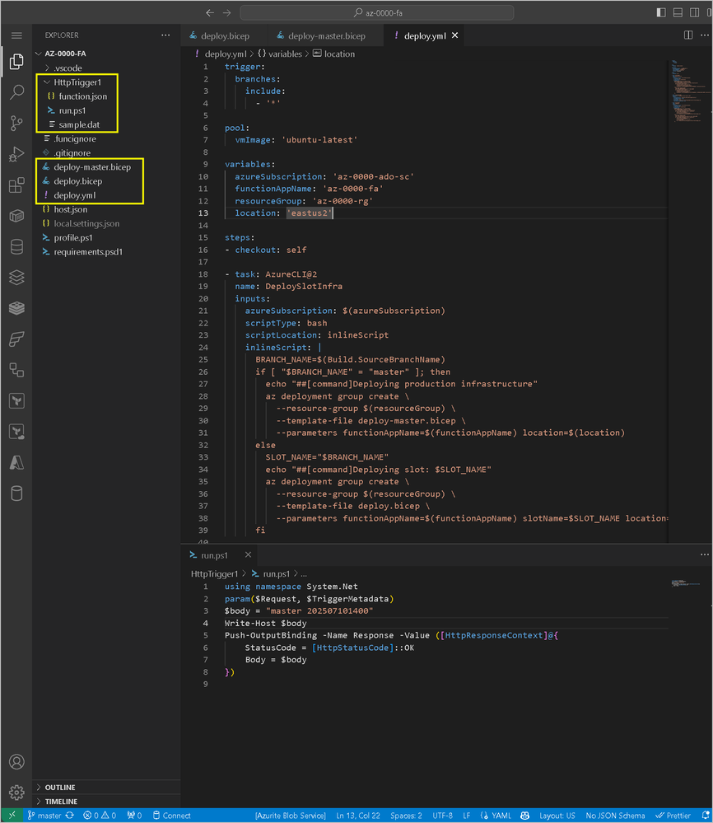Screen dimensions: 713x823
Task: Open the Azure icon in activity bar
Action: tap(16, 462)
